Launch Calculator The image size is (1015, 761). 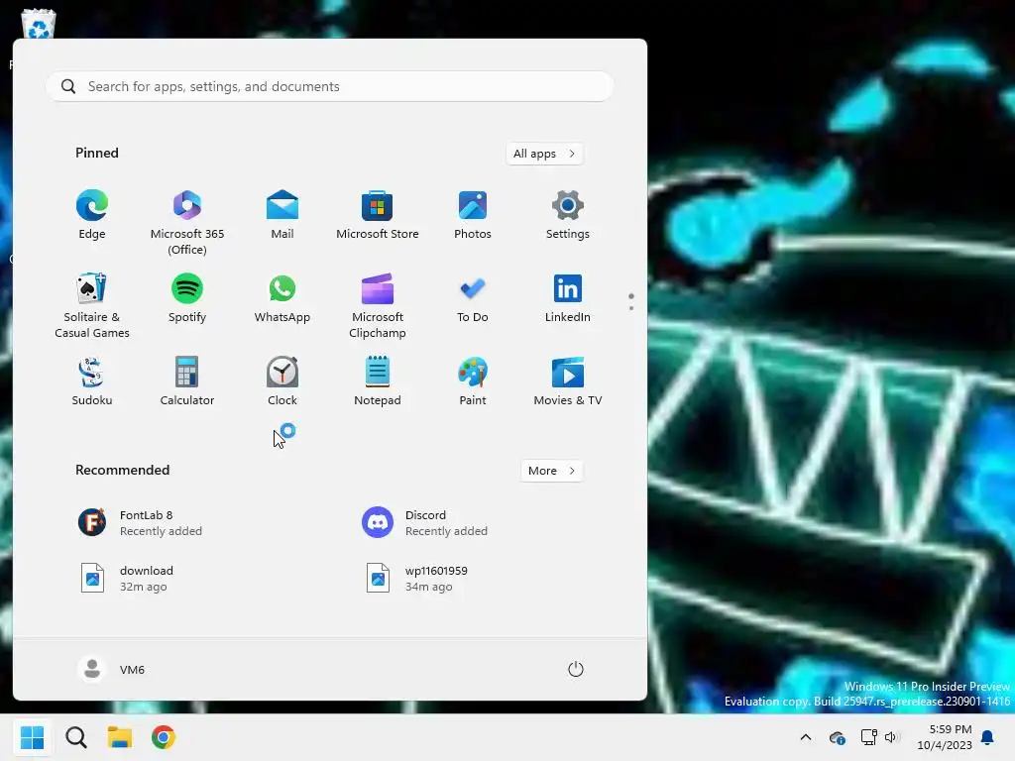point(187,381)
